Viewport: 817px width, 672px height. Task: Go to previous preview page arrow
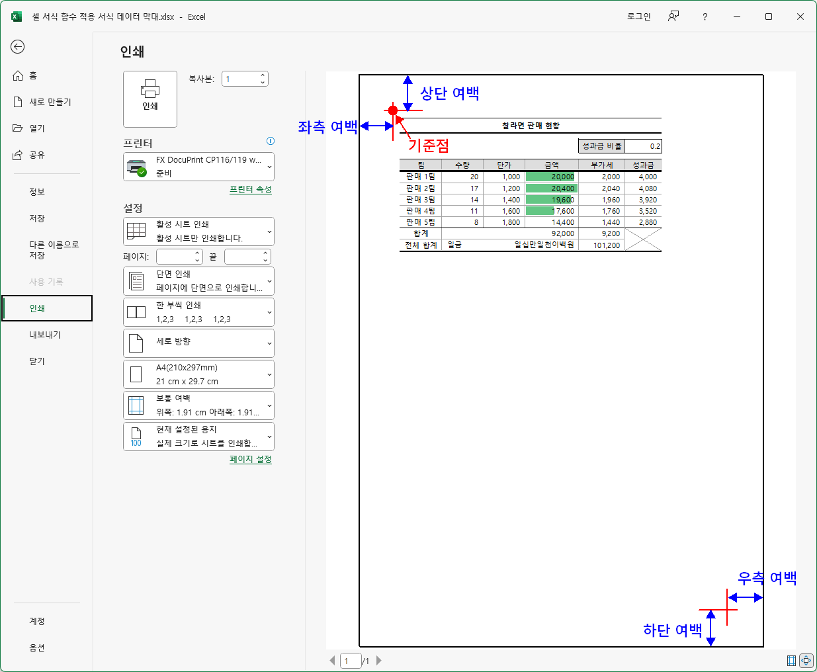click(x=332, y=660)
